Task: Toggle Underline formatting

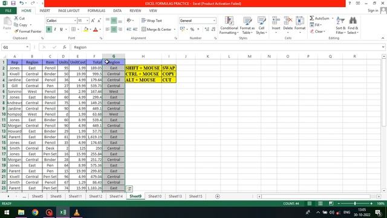Action: point(61,30)
